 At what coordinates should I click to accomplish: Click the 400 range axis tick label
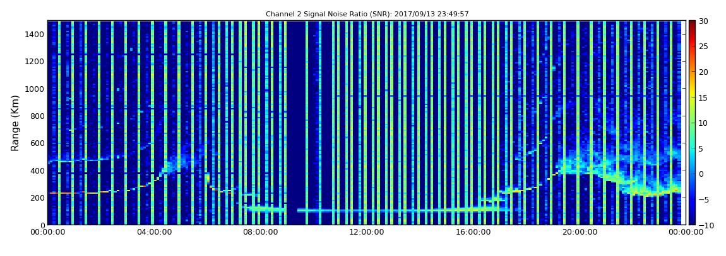37,170
